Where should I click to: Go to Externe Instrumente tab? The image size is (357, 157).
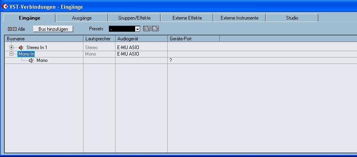239,18
